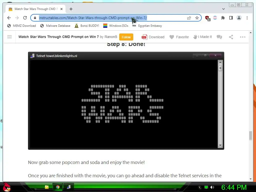Viewport: 256px width, 192px height.
Task: Click the I Made It button
Action: [202, 37]
